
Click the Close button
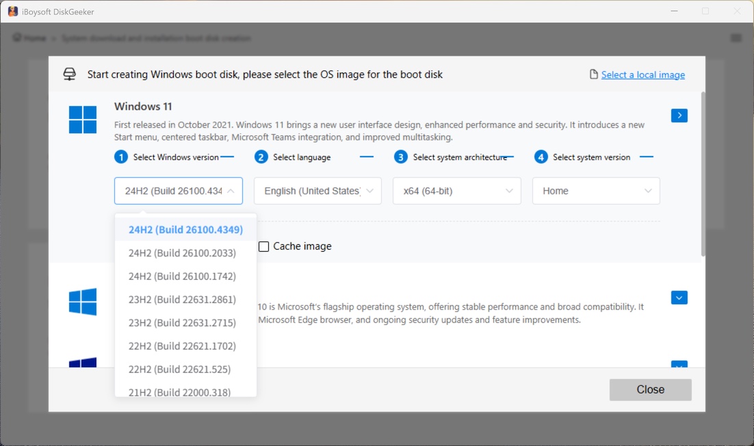(650, 389)
